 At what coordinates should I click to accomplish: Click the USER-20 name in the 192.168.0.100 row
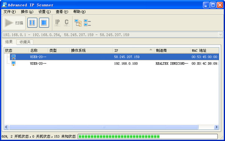coord(38,63)
